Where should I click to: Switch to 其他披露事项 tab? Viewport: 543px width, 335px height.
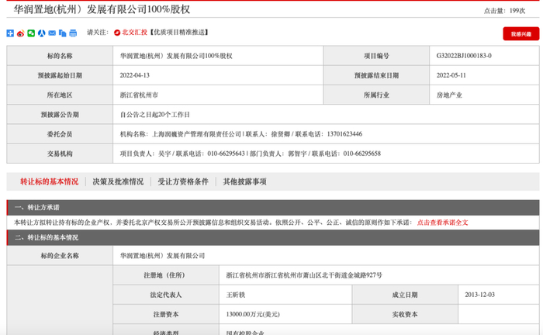[244, 181]
